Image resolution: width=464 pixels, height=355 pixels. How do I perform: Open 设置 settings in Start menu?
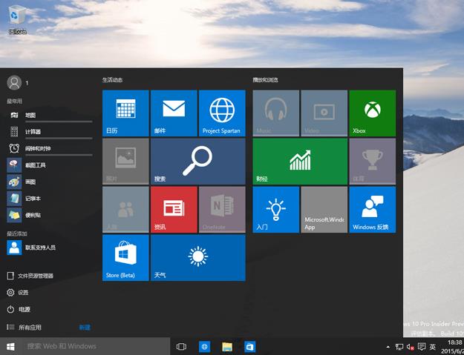[18, 293]
